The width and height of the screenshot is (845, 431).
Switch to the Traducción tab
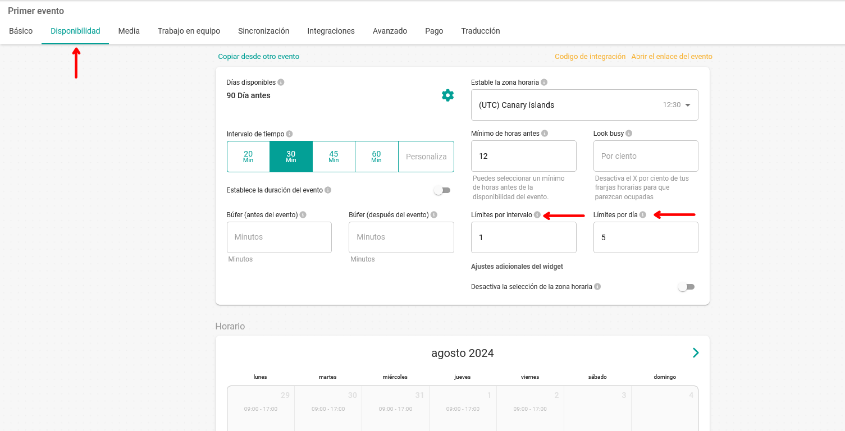(x=481, y=31)
